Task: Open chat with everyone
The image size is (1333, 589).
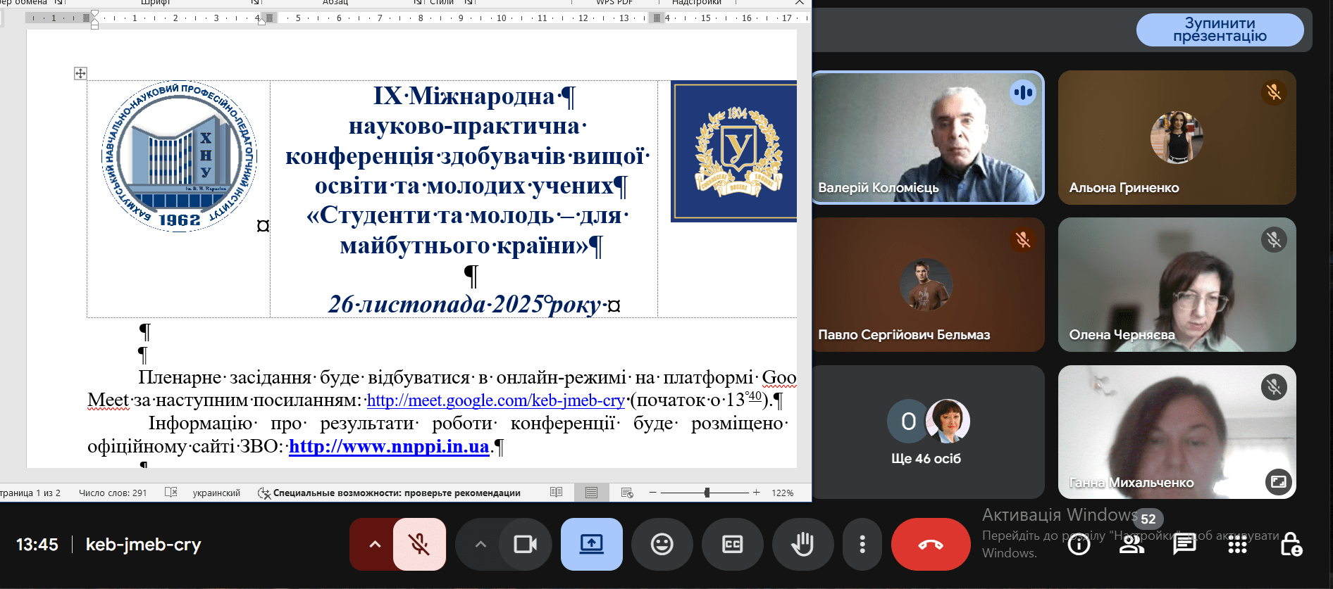Action: click(1184, 544)
